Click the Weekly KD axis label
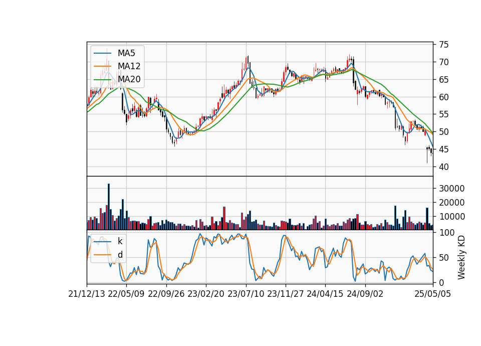 click(461, 257)
